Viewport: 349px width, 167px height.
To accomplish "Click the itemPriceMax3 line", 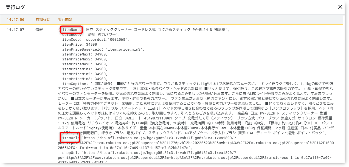I will [x=85, y=64].
